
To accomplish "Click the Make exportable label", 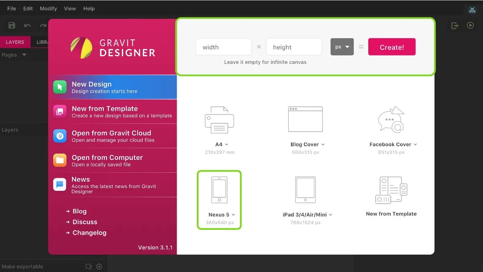I will (23, 266).
